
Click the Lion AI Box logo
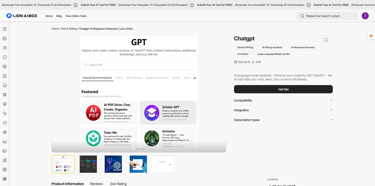tap(22, 16)
